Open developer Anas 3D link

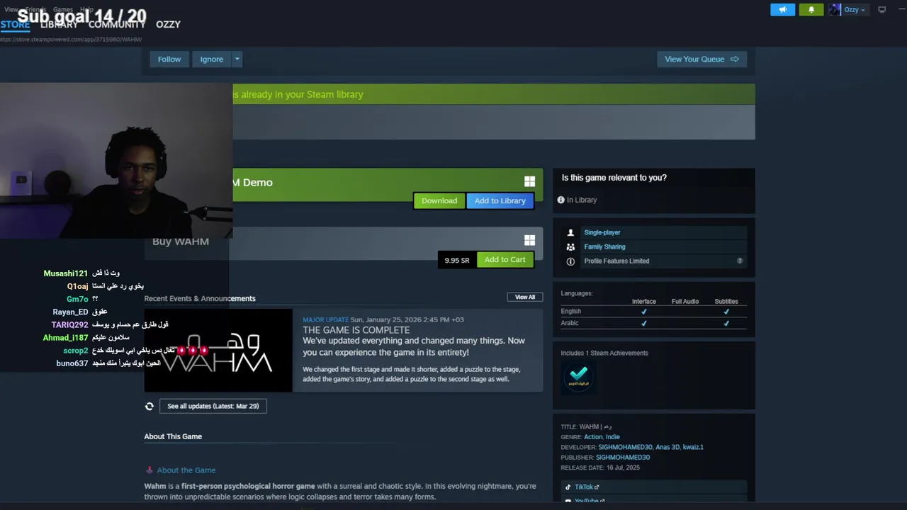(x=667, y=447)
